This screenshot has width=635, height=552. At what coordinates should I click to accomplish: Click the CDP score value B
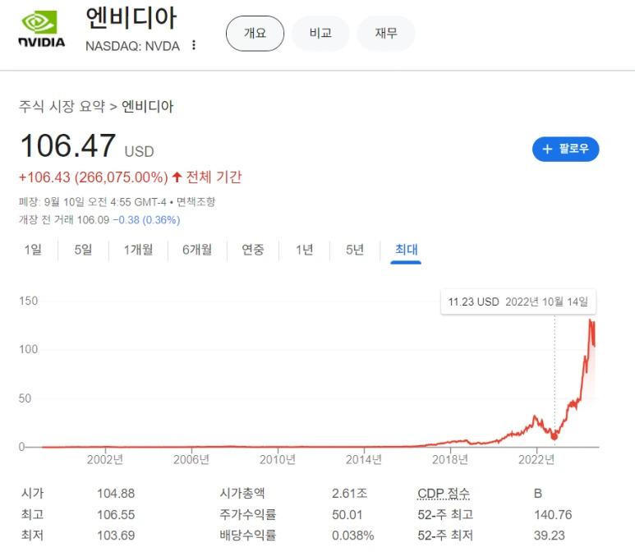click(538, 494)
